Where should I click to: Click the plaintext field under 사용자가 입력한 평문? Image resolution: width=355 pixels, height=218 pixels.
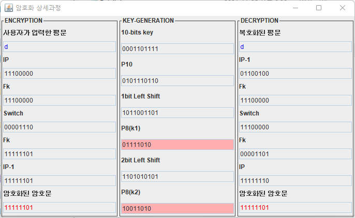(60, 47)
